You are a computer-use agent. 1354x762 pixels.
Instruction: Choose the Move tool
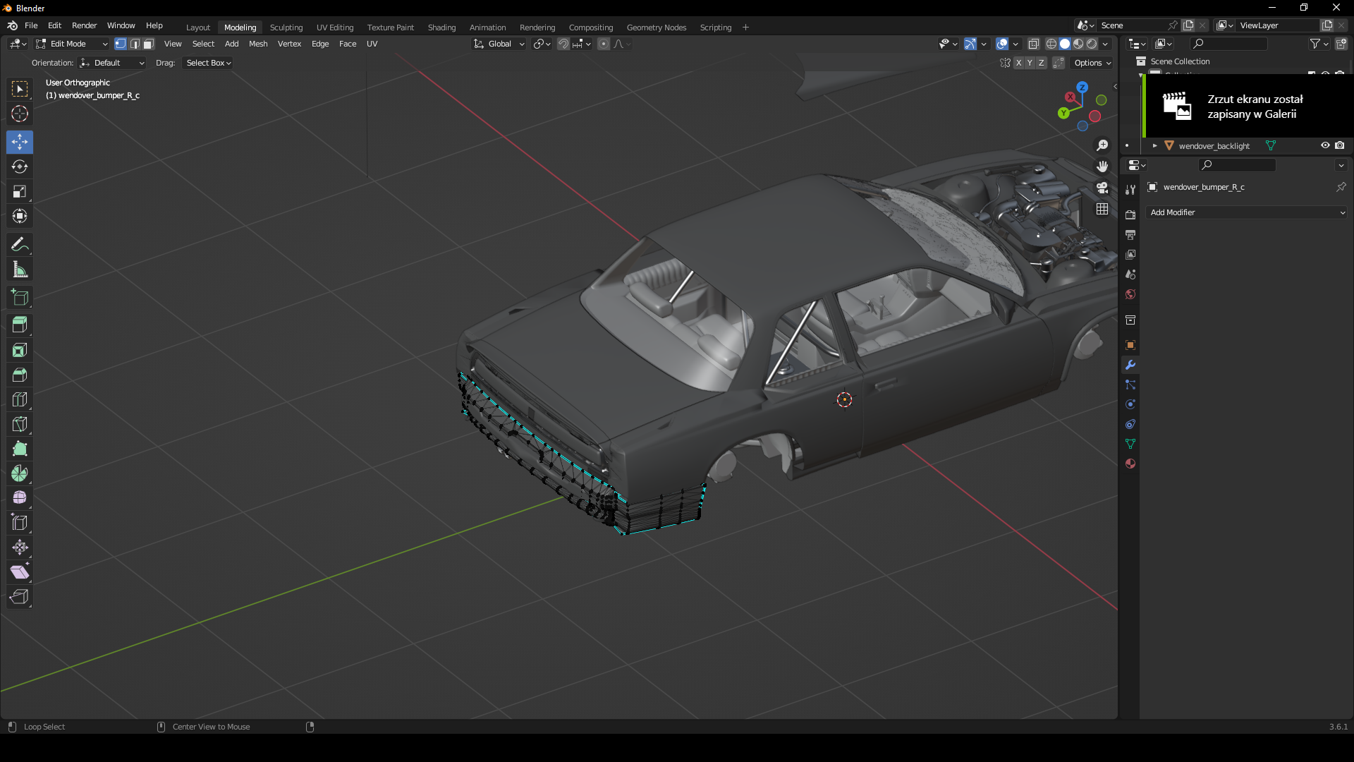(x=20, y=142)
